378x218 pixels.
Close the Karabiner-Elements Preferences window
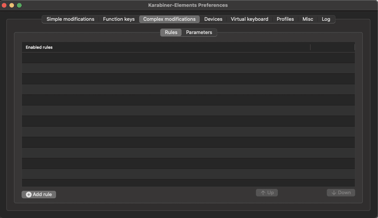[4, 5]
